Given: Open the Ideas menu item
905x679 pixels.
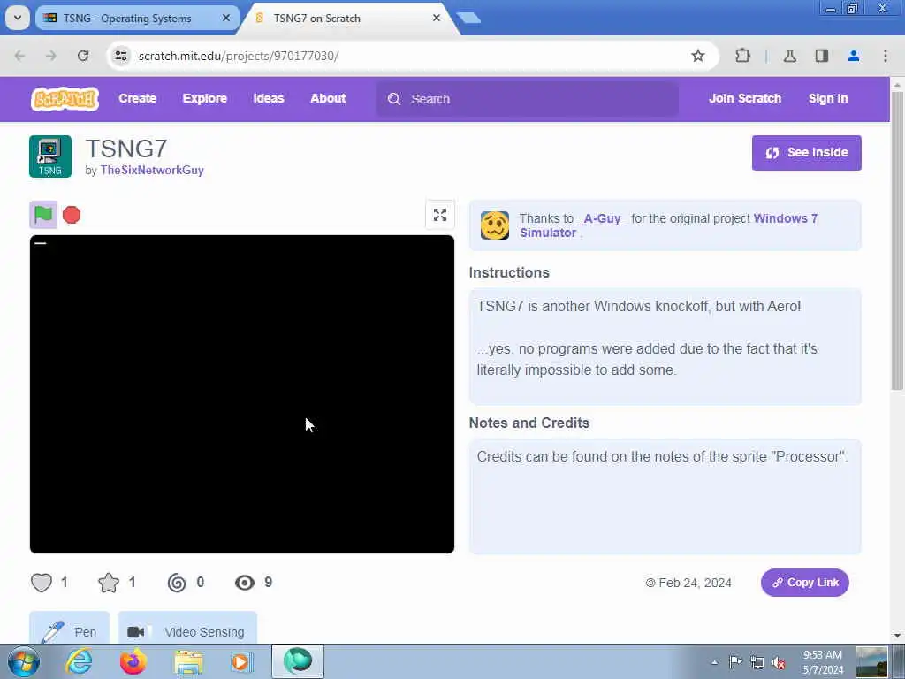Looking at the screenshot, I should click(x=269, y=99).
